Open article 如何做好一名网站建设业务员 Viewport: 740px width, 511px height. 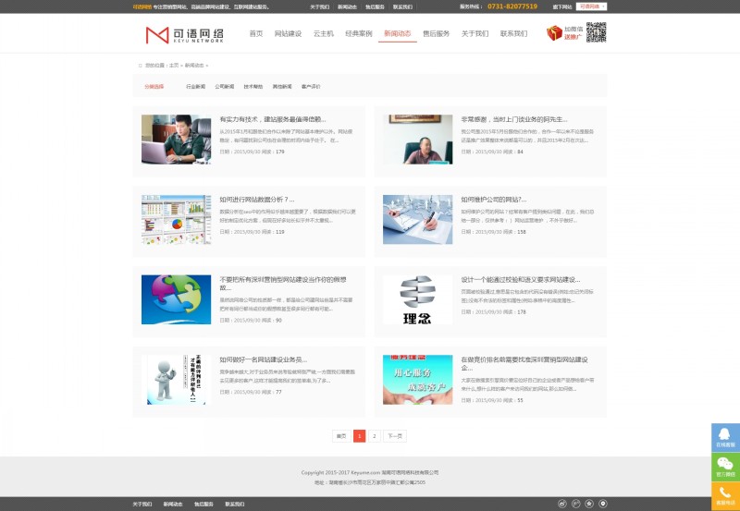tap(264, 360)
